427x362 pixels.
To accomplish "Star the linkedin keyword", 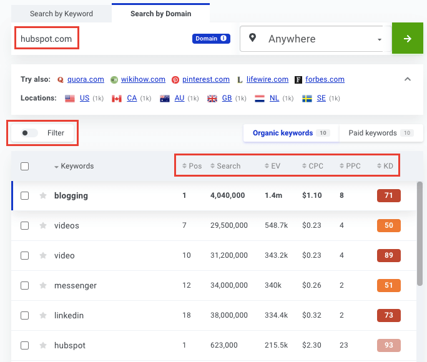I will [42, 315].
